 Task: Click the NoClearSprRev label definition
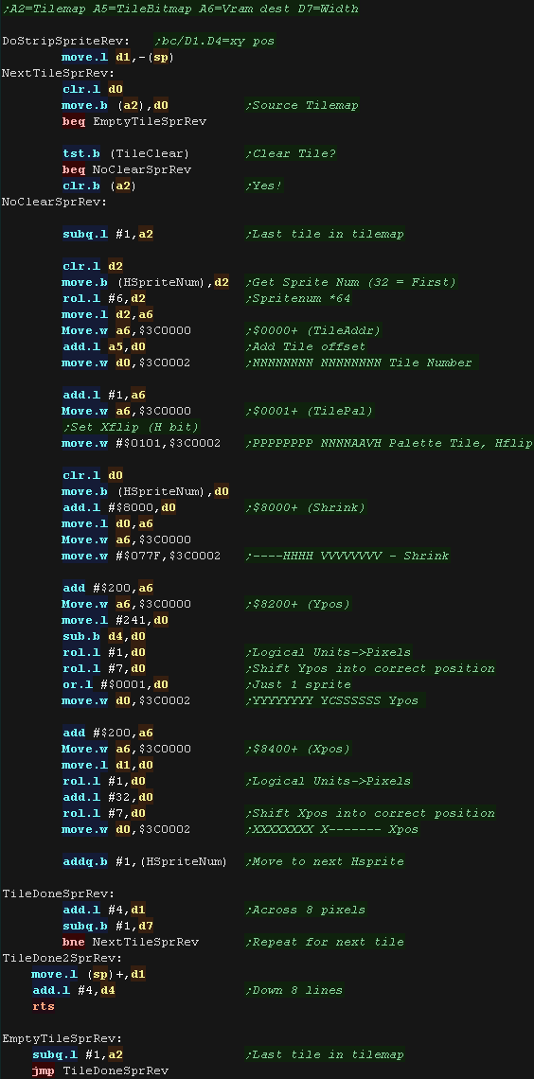[52, 202]
